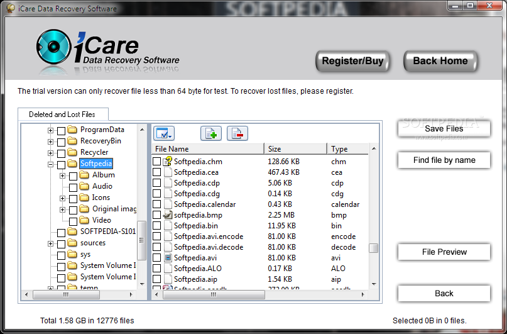Screen dimensions: 507x334
Task: Check the Softpedia.cdp file checkbox
Action: coord(157,183)
